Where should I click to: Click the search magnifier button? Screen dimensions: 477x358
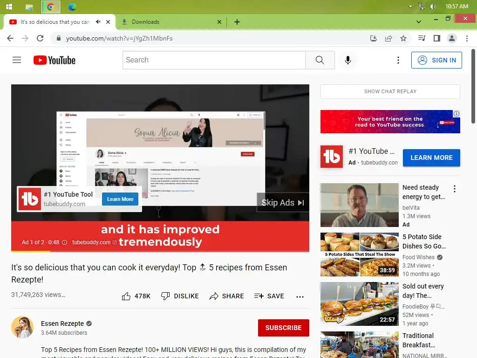320,60
